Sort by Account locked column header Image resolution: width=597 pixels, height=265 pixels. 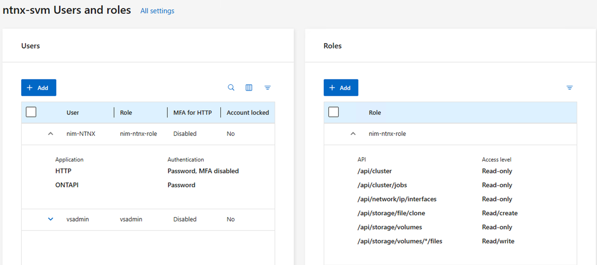(248, 112)
